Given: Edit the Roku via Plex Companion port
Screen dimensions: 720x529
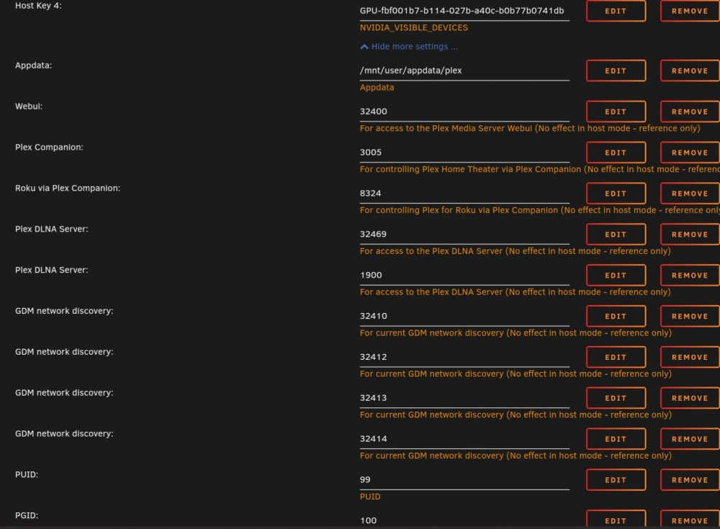Looking at the screenshot, I should point(616,194).
